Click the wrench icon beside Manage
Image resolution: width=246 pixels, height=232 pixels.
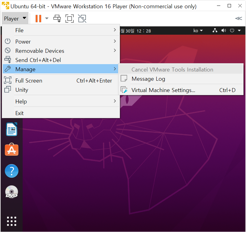pos(8,69)
